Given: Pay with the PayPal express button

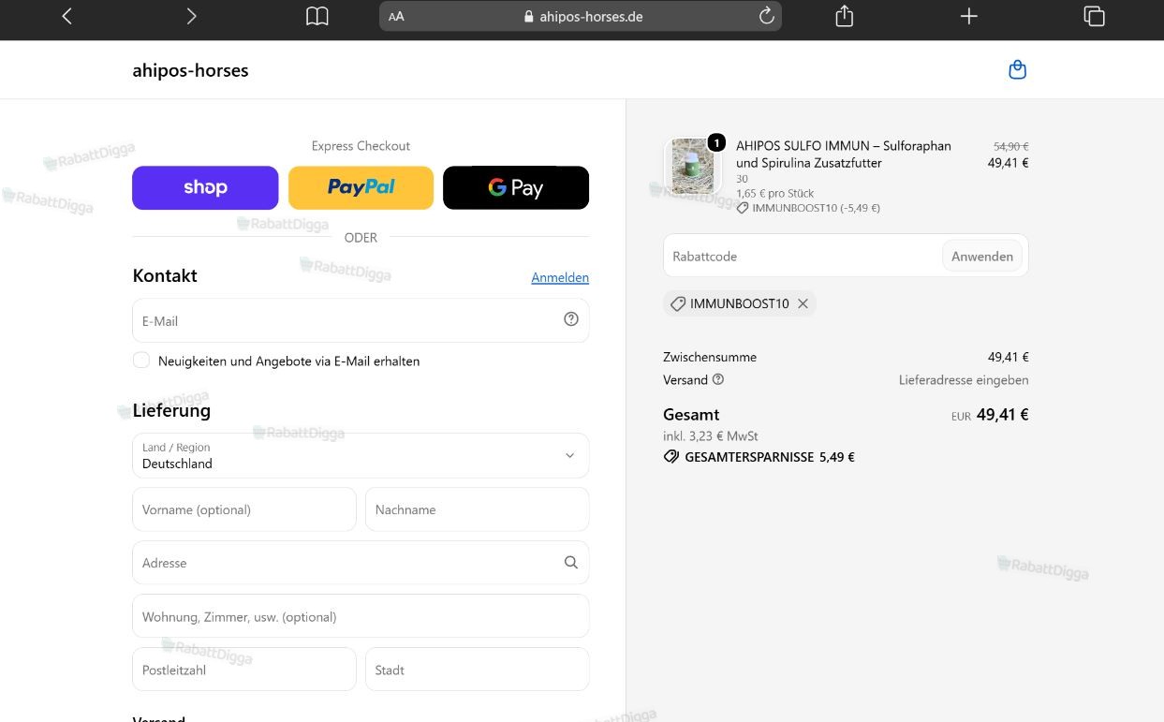Looking at the screenshot, I should pos(361,187).
